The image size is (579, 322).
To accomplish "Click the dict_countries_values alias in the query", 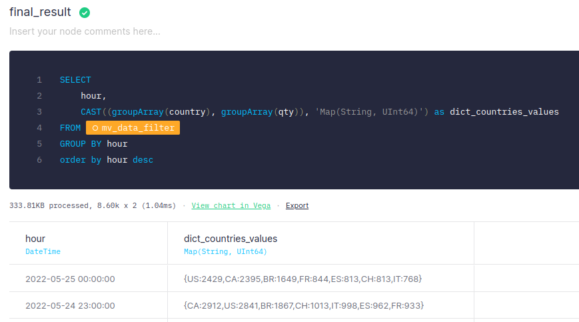I will click(x=504, y=112).
